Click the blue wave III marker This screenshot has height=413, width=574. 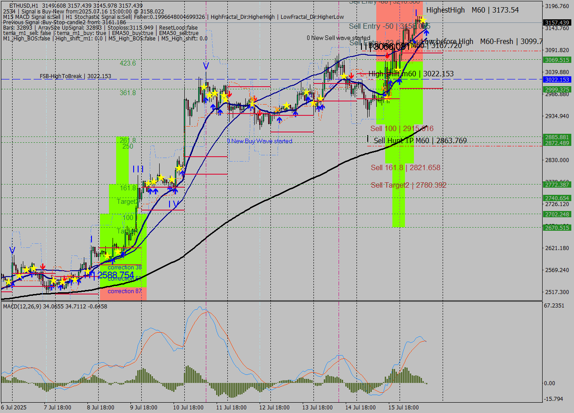(x=138, y=169)
